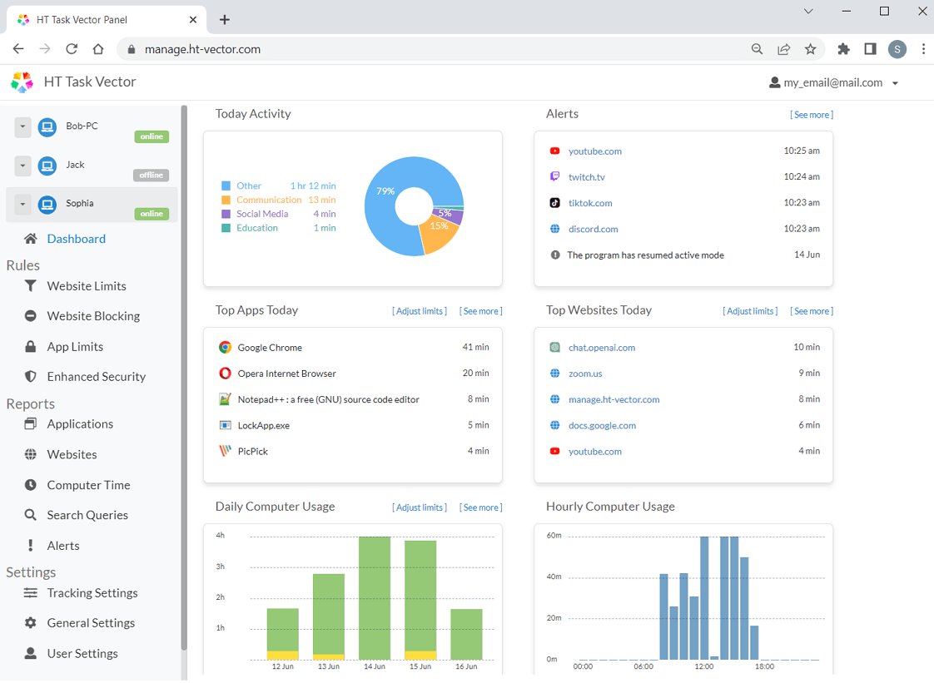Click See more link in Alerts panel

click(811, 115)
